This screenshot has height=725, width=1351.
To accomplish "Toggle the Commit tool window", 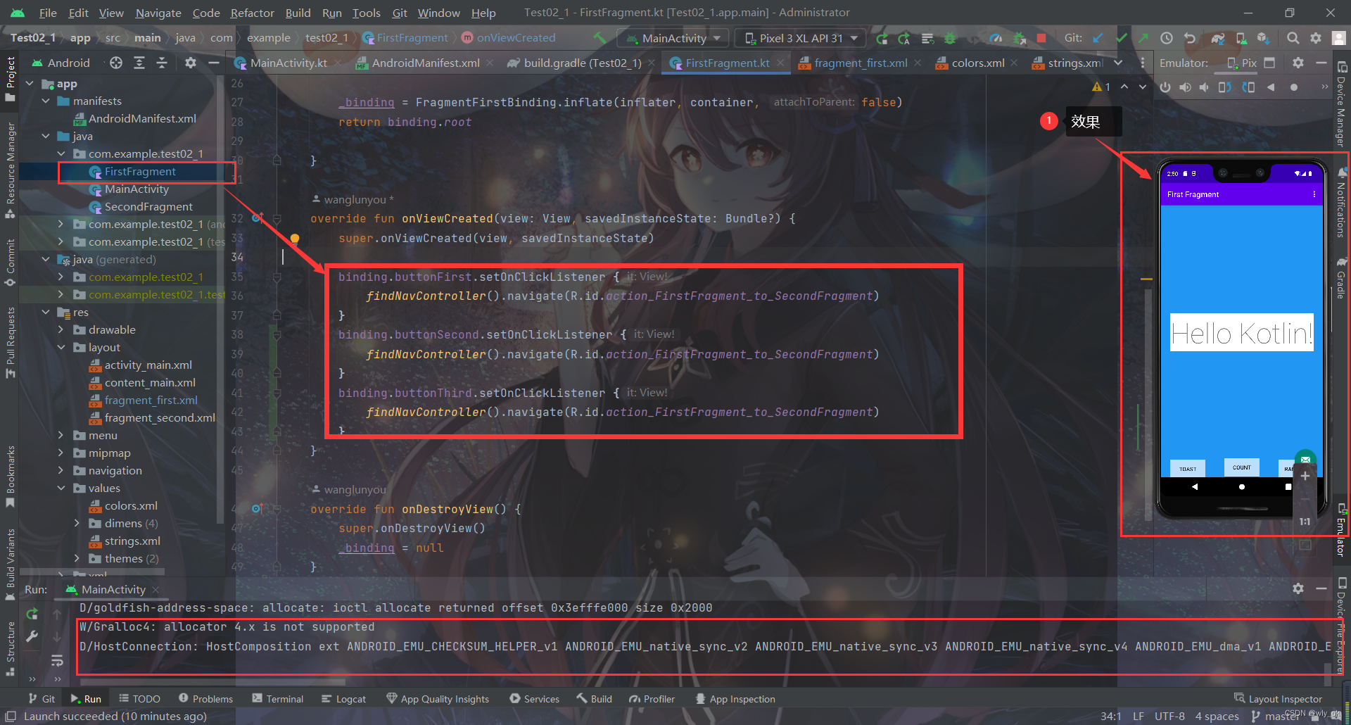I will coord(10,262).
